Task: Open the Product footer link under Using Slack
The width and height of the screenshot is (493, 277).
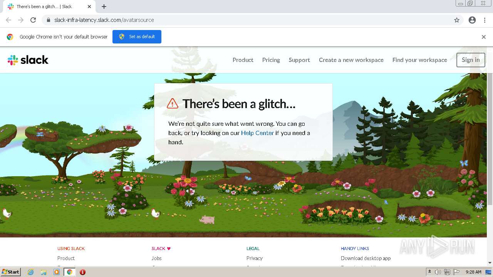Action: tap(66, 258)
